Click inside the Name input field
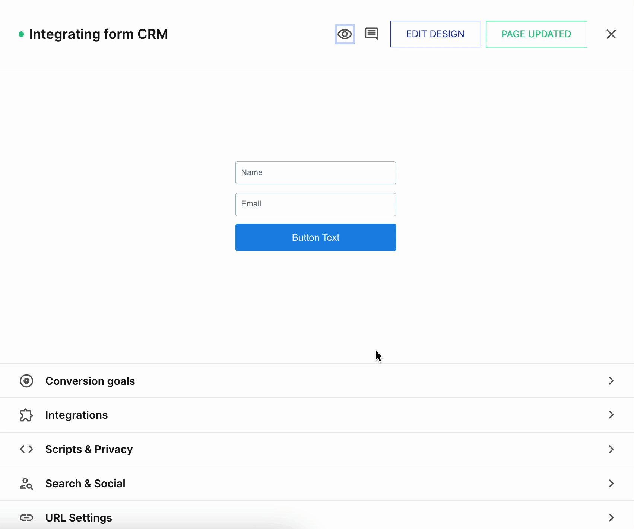Screen dimensions: 634x529 click(x=315, y=172)
